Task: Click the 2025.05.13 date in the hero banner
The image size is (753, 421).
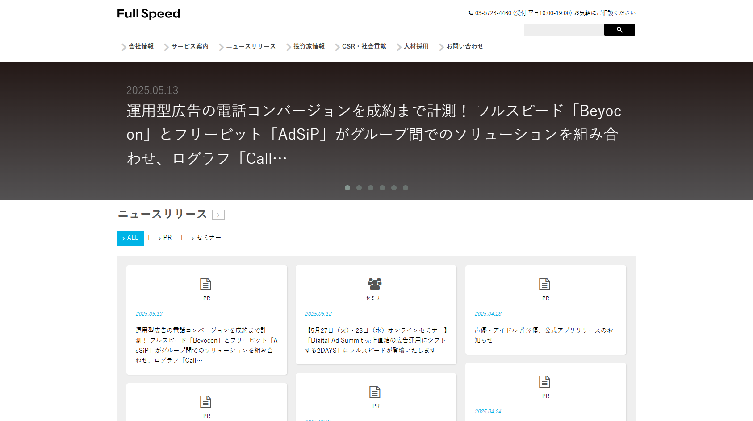Action: coord(152,91)
